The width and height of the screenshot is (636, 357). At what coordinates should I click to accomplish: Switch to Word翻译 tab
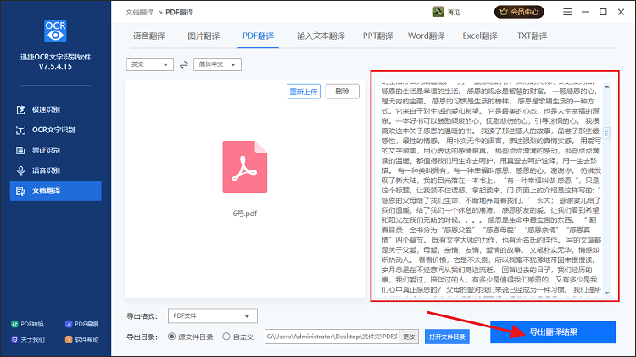coord(427,36)
